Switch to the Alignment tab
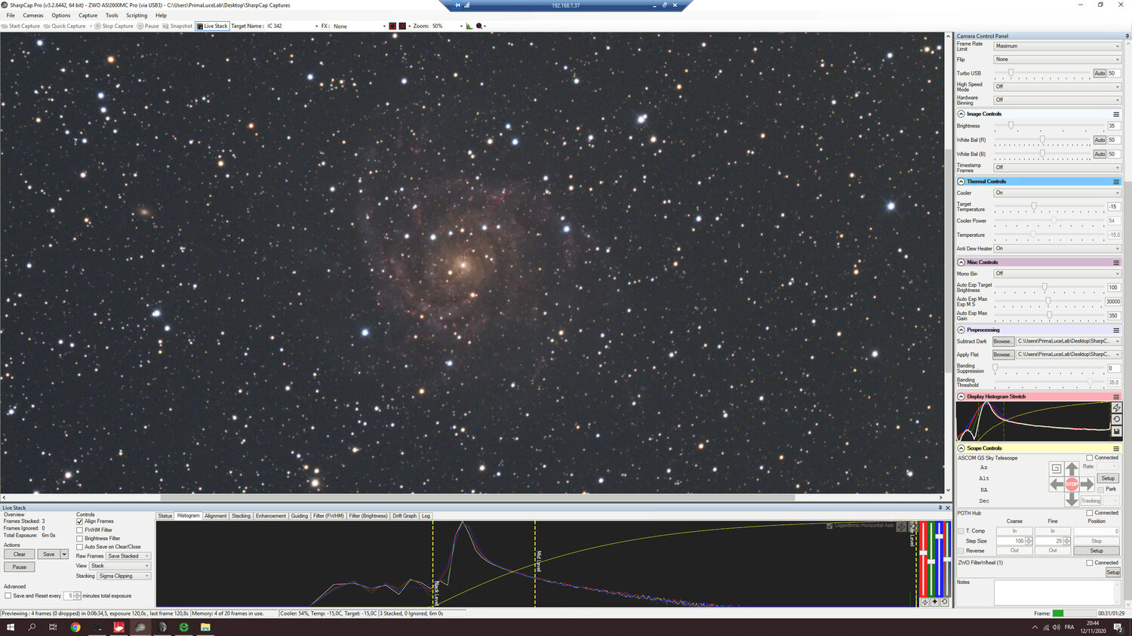 [x=216, y=516]
